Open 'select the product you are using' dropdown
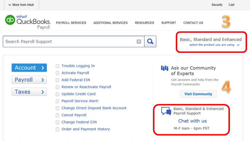Viewport: 250px width, 142px height. tap(214, 45)
